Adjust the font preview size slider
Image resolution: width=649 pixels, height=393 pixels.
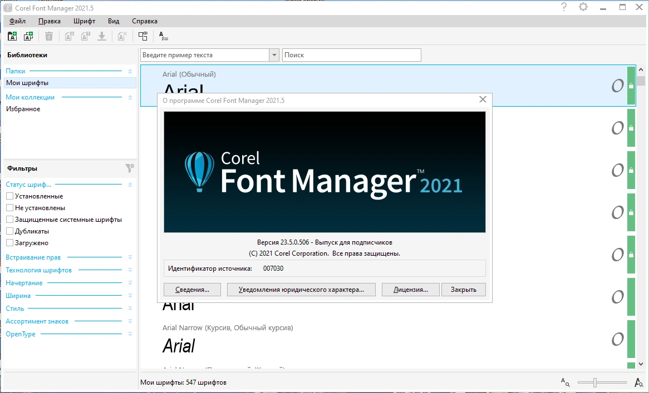click(x=595, y=382)
